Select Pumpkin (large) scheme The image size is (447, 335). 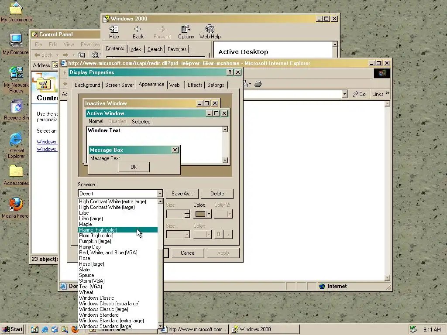click(x=118, y=241)
